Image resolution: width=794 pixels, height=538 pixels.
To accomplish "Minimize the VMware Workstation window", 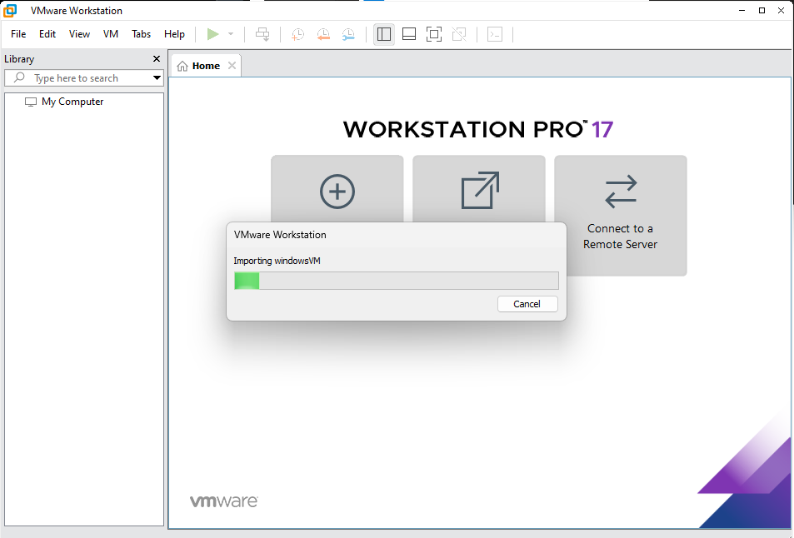I will [742, 10].
